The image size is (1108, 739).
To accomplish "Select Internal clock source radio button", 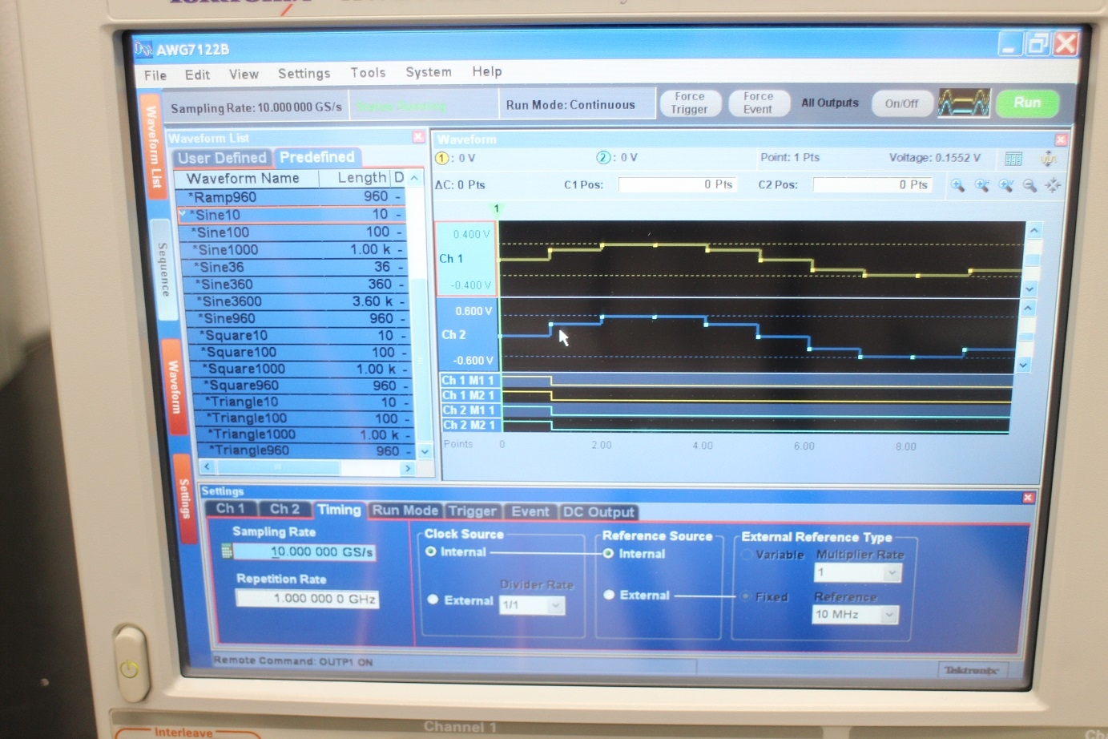I will [431, 551].
